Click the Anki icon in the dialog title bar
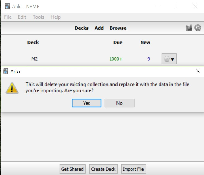 6,71
